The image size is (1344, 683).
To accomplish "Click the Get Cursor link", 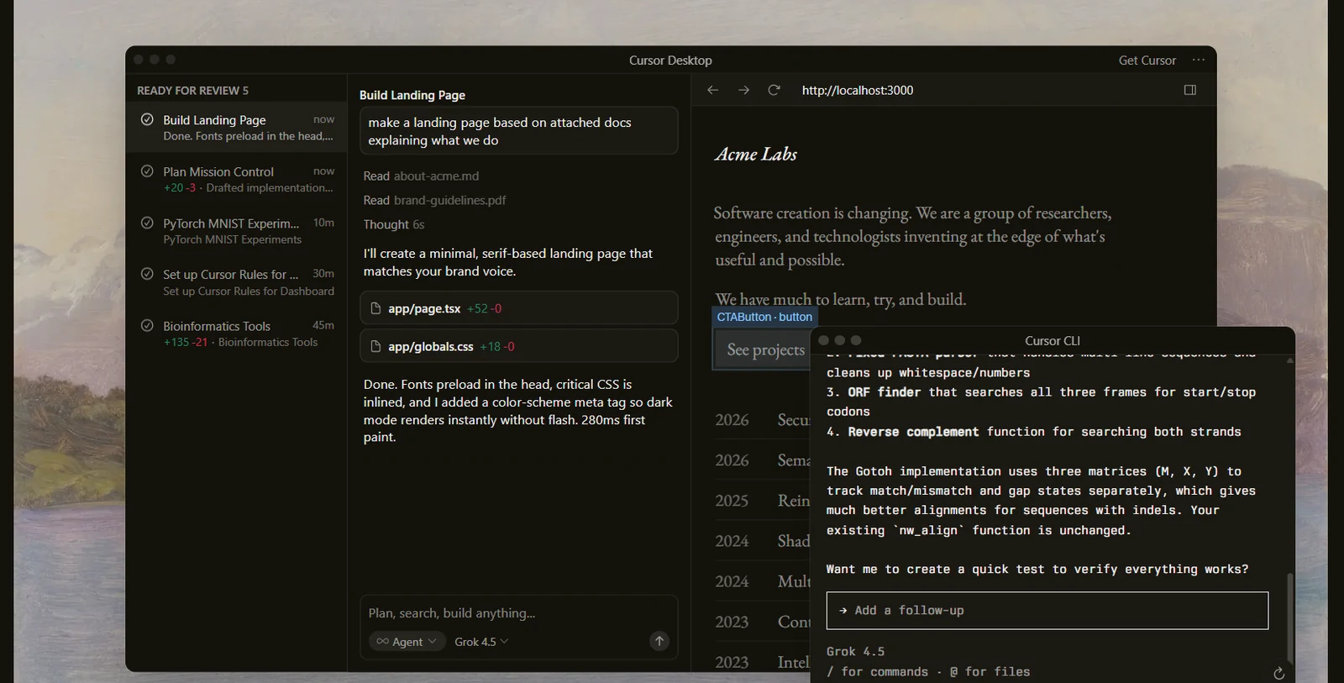I will pos(1147,60).
